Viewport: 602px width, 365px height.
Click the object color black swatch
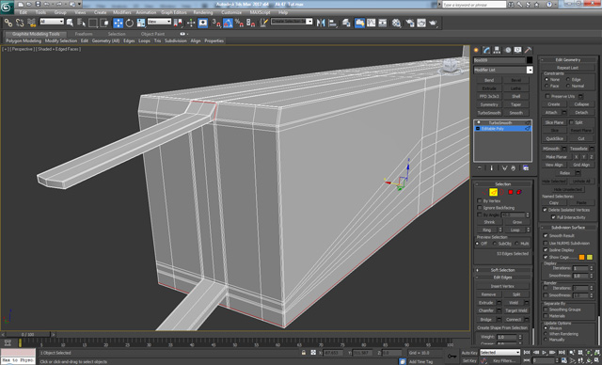click(x=530, y=60)
